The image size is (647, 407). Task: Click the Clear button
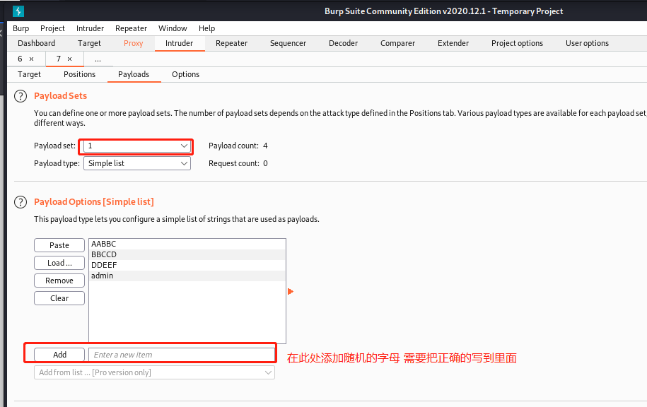(x=59, y=299)
